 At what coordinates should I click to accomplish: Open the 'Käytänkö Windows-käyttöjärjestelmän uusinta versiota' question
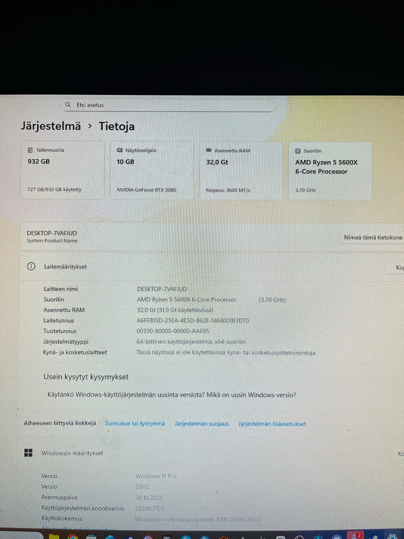(172, 395)
